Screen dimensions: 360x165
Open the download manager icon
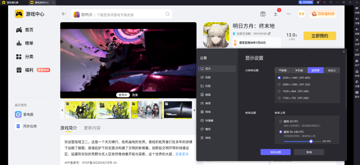tap(275, 14)
